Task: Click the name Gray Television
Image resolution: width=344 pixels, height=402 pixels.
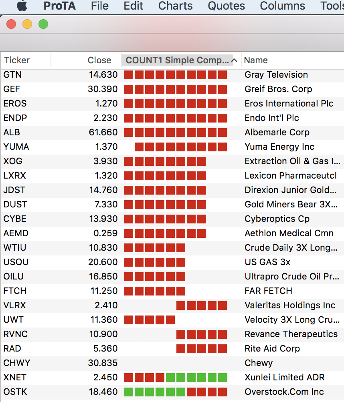Action: (x=276, y=74)
